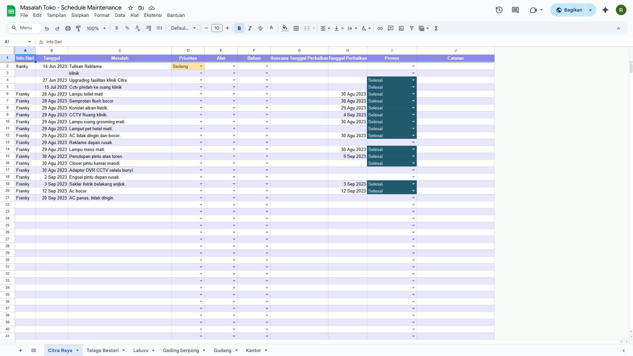This screenshot has height=356, width=633.
Task: Toggle bold formatting
Action: point(239,28)
